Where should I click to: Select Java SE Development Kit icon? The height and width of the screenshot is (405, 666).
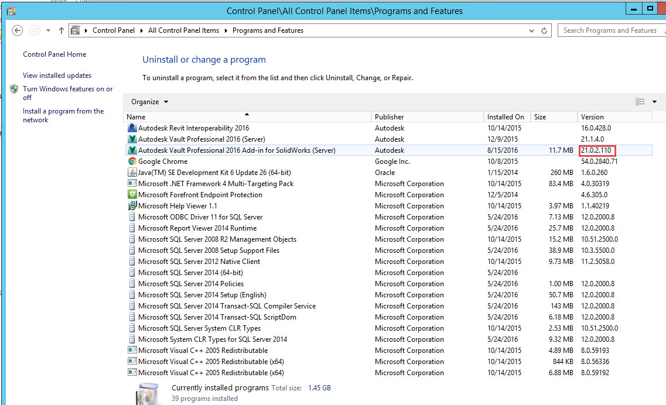(x=132, y=172)
